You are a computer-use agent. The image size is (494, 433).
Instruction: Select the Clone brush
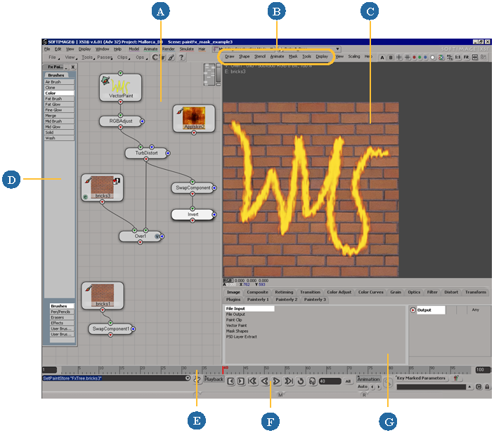[x=59, y=88]
